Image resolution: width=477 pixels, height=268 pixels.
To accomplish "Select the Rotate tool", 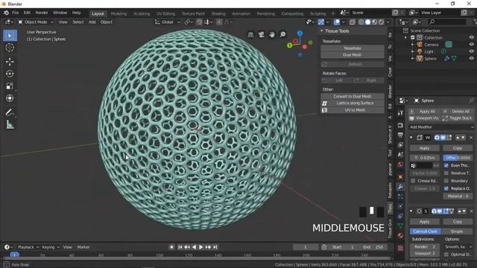I will pyautogui.click(x=10, y=74).
